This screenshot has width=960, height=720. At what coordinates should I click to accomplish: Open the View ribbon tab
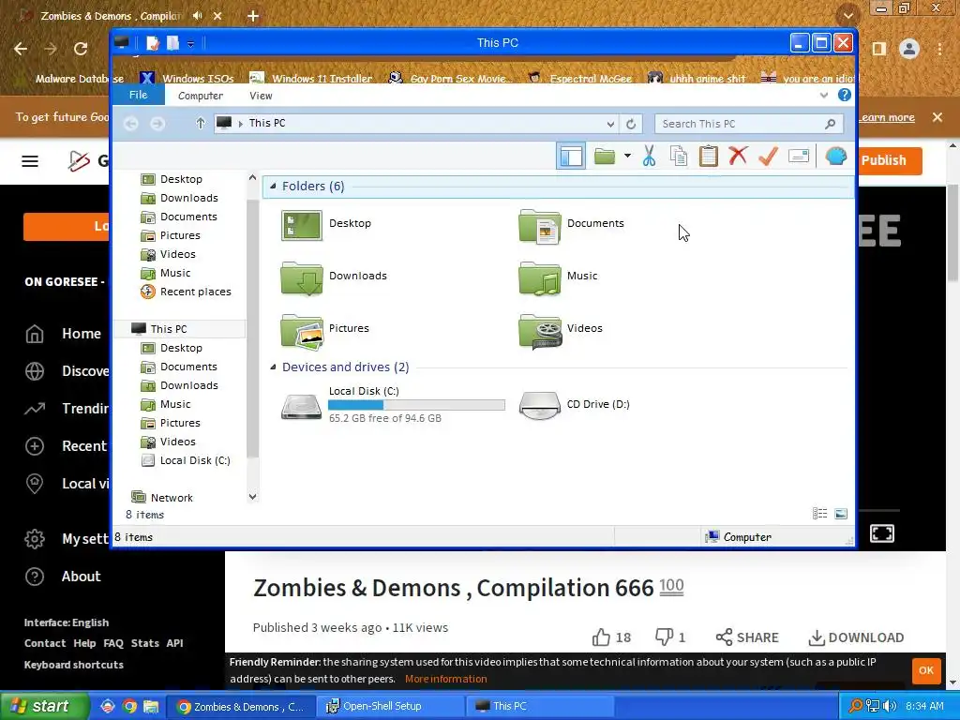pos(261,96)
